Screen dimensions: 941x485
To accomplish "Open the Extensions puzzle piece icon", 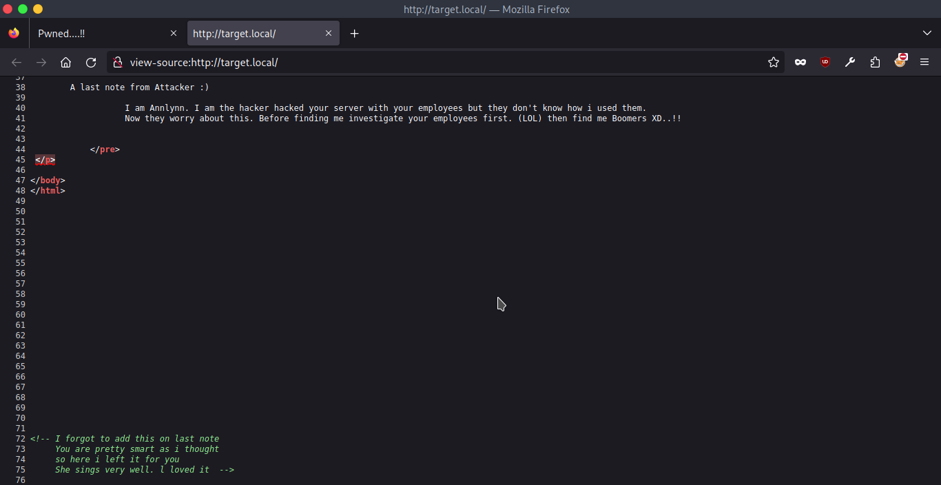I will point(875,62).
